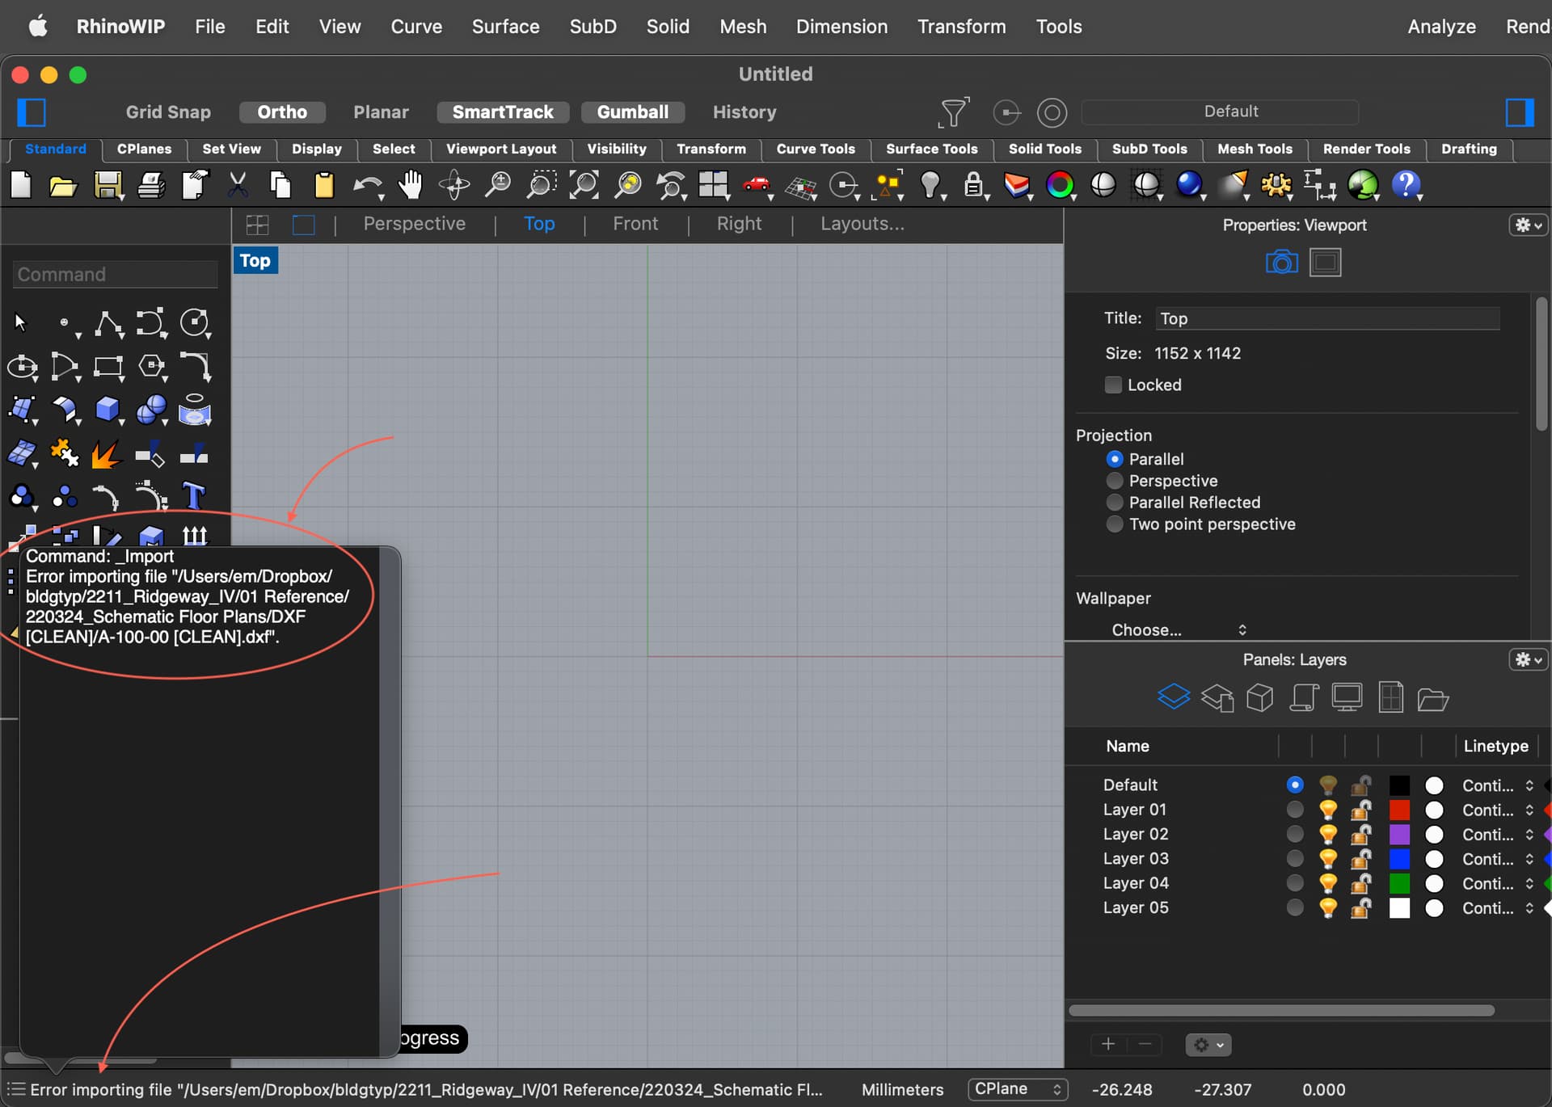This screenshot has width=1552, height=1107.
Task: Toggle visibility bulb for Layer 02
Action: click(x=1328, y=834)
